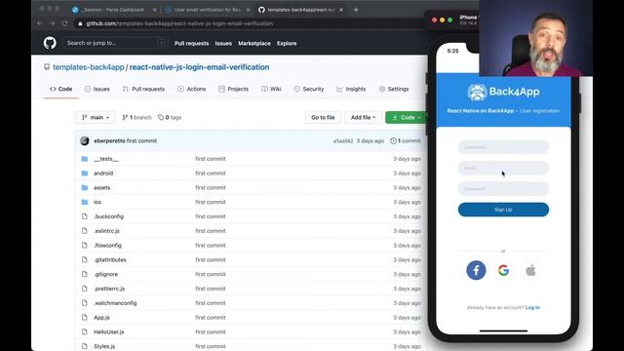Viewport: 624px width, 351px height.
Task: Click the GitHub octocat logo
Action: [50, 43]
